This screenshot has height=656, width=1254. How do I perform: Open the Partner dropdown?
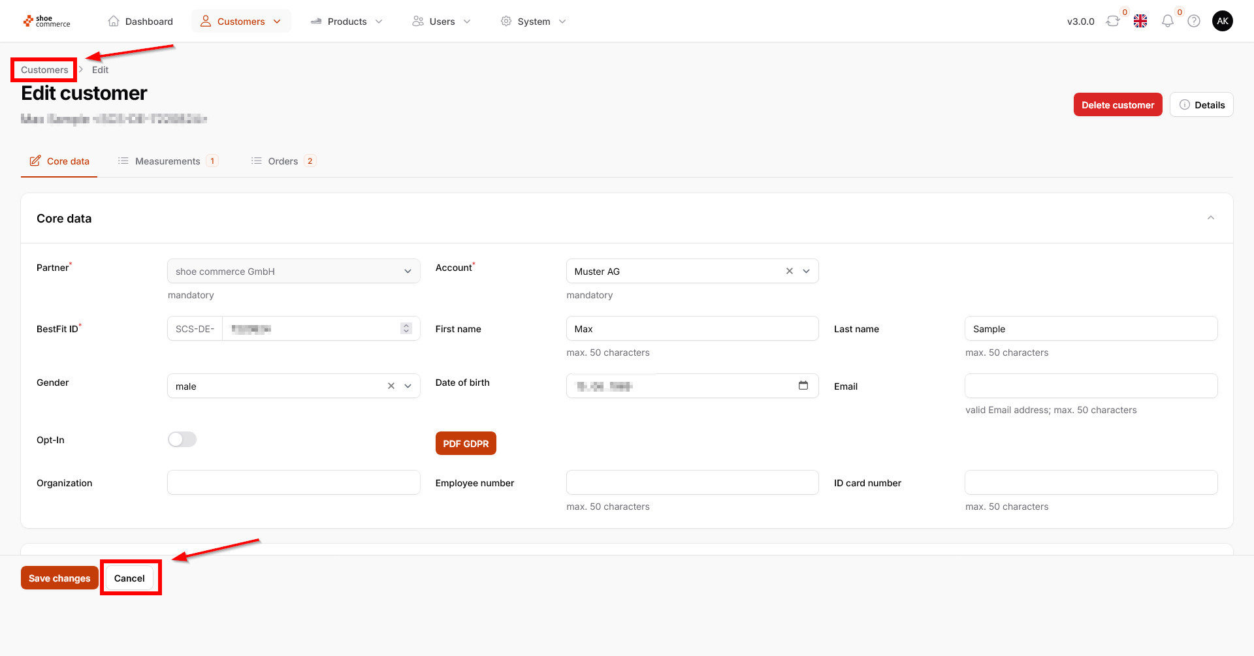(x=294, y=272)
